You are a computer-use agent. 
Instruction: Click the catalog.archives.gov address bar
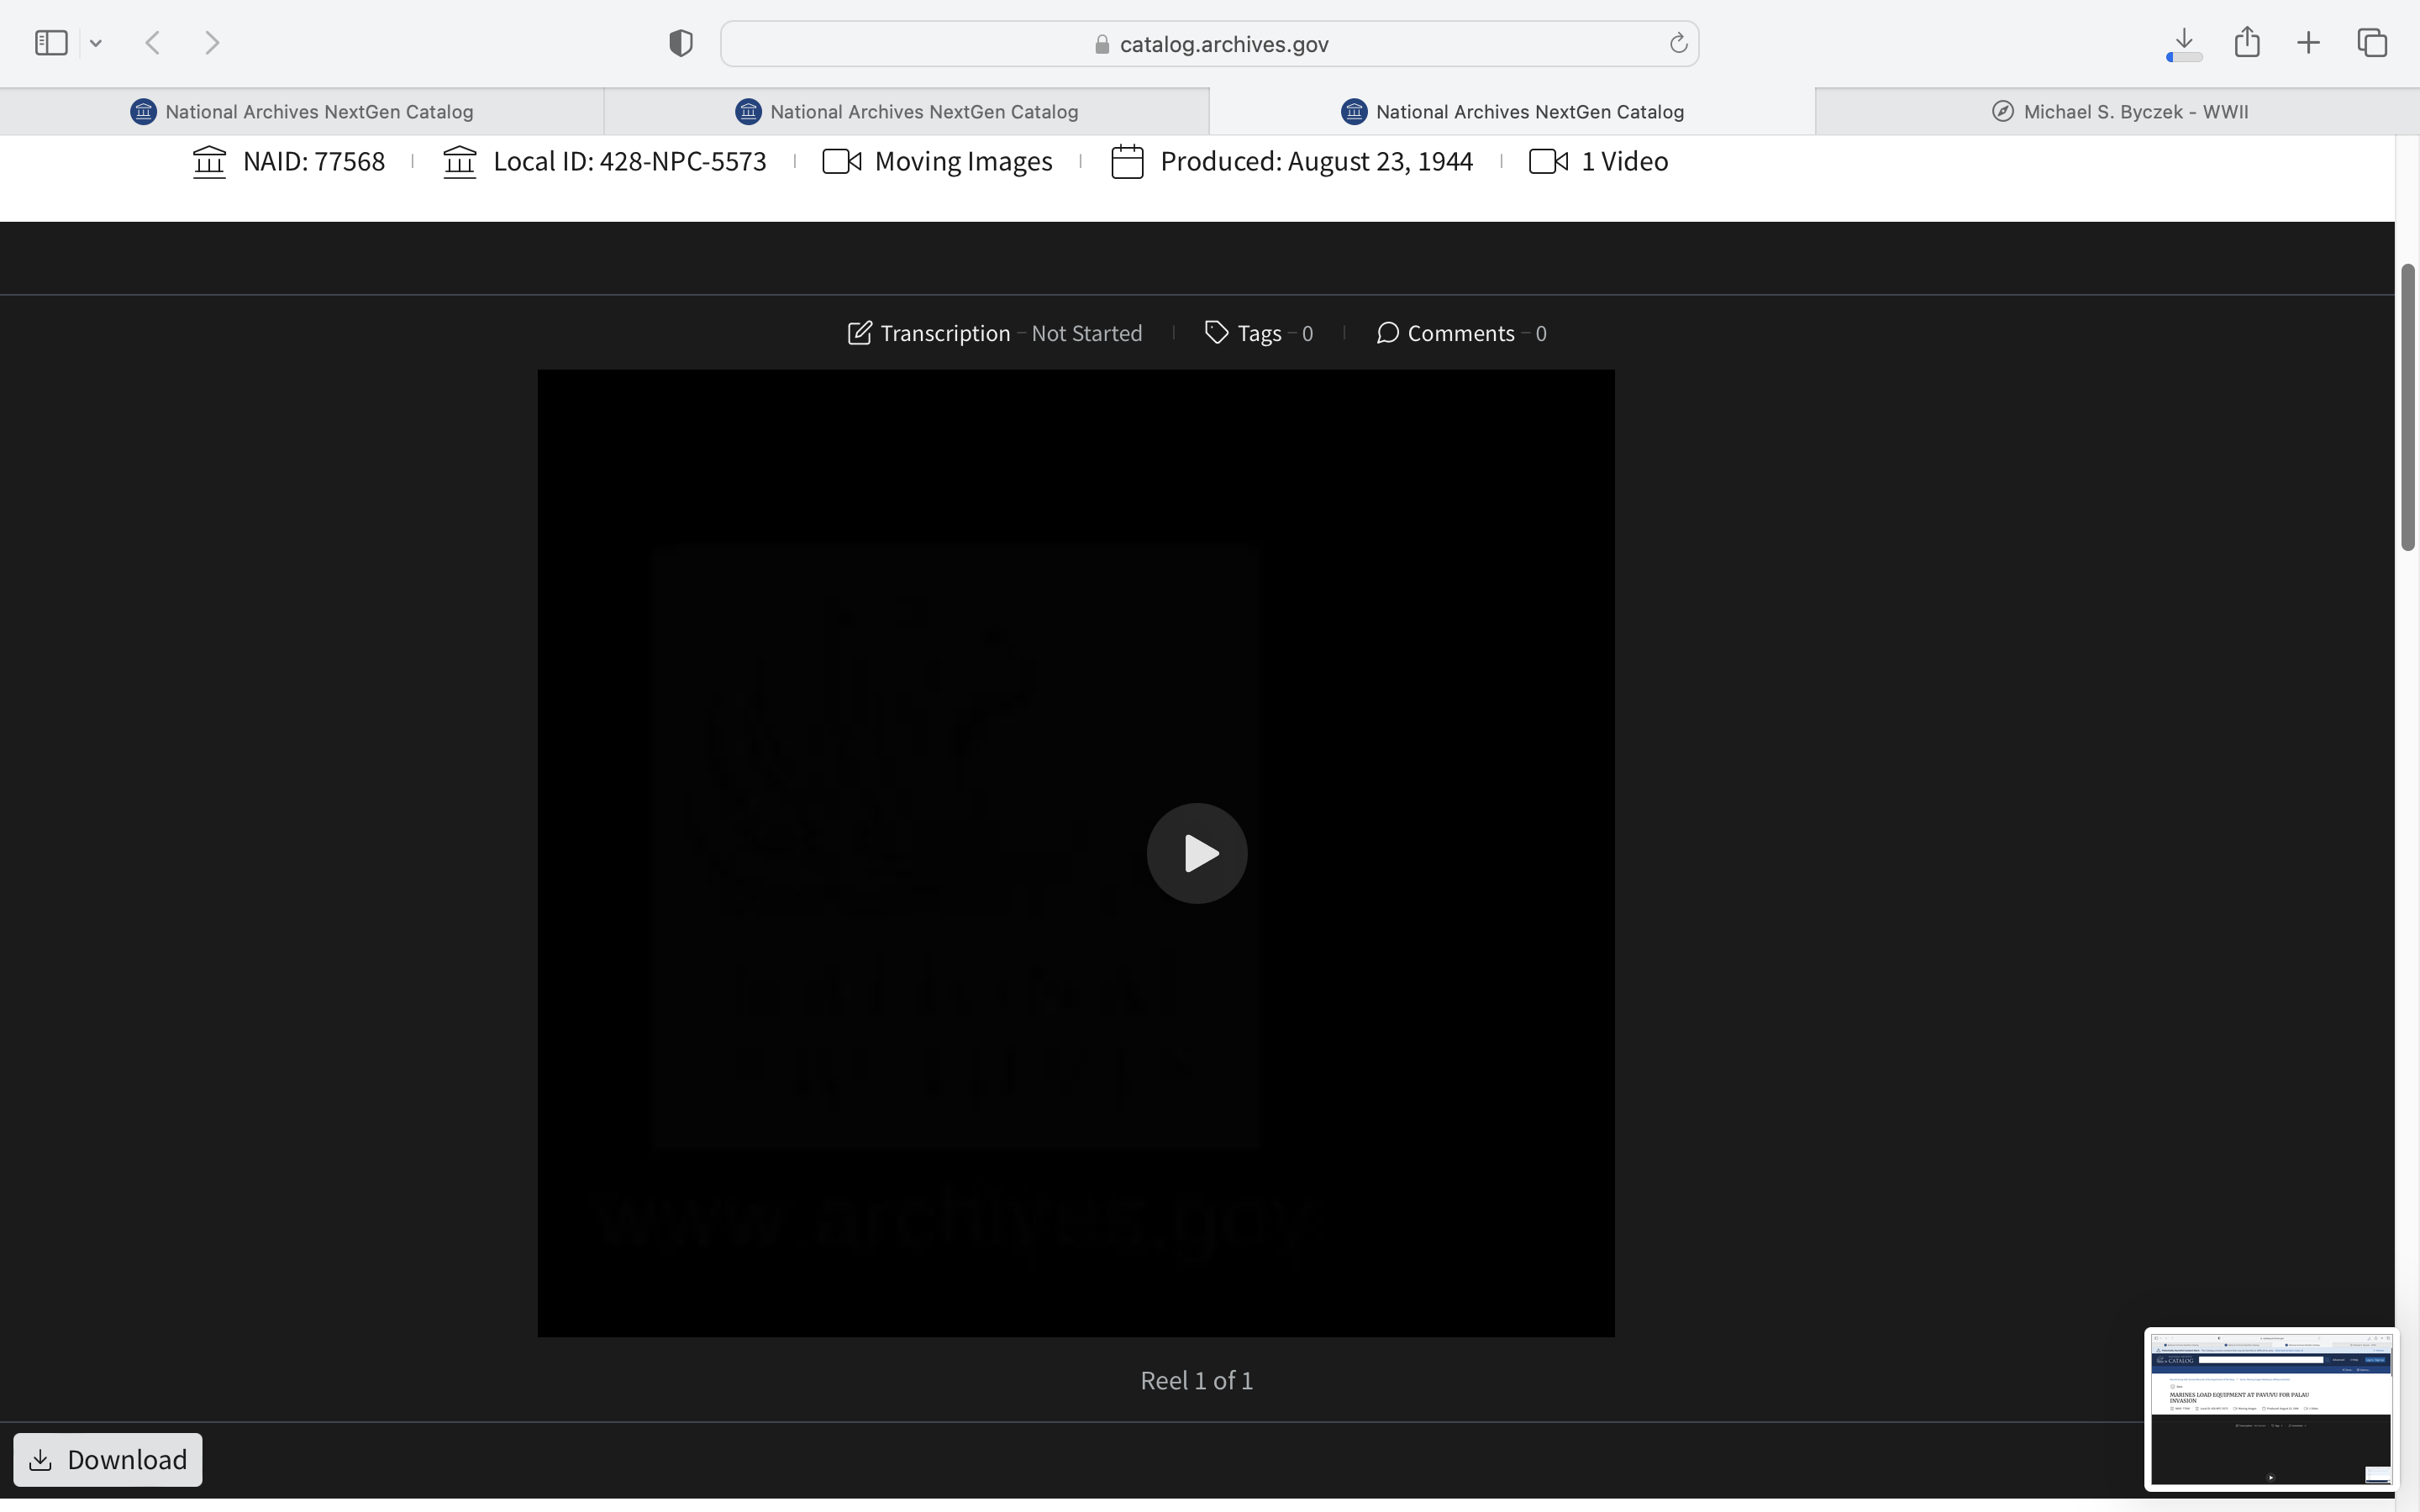click(x=1222, y=44)
